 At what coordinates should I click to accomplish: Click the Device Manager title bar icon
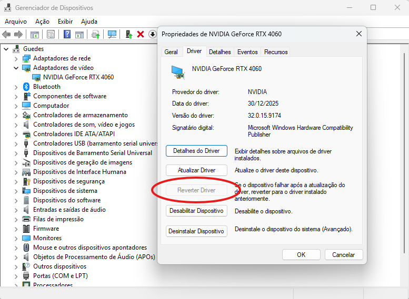(7, 7)
